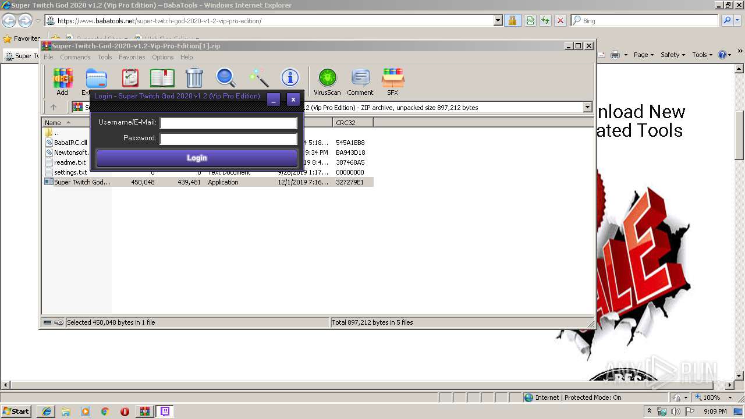Screen dimensions: 745x419
Task: Click the Password input field
Action: click(x=229, y=139)
